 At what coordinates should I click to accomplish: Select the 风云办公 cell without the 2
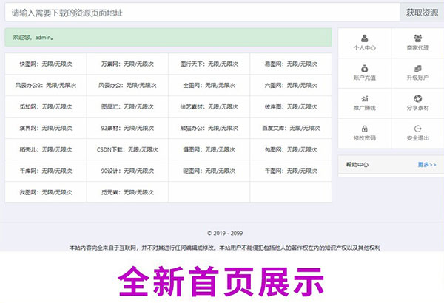pyautogui.click(x=127, y=85)
